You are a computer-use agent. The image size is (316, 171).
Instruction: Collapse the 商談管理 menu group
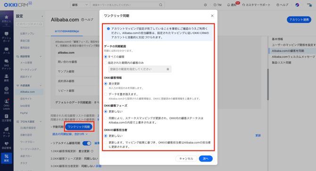(x=41, y=57)
